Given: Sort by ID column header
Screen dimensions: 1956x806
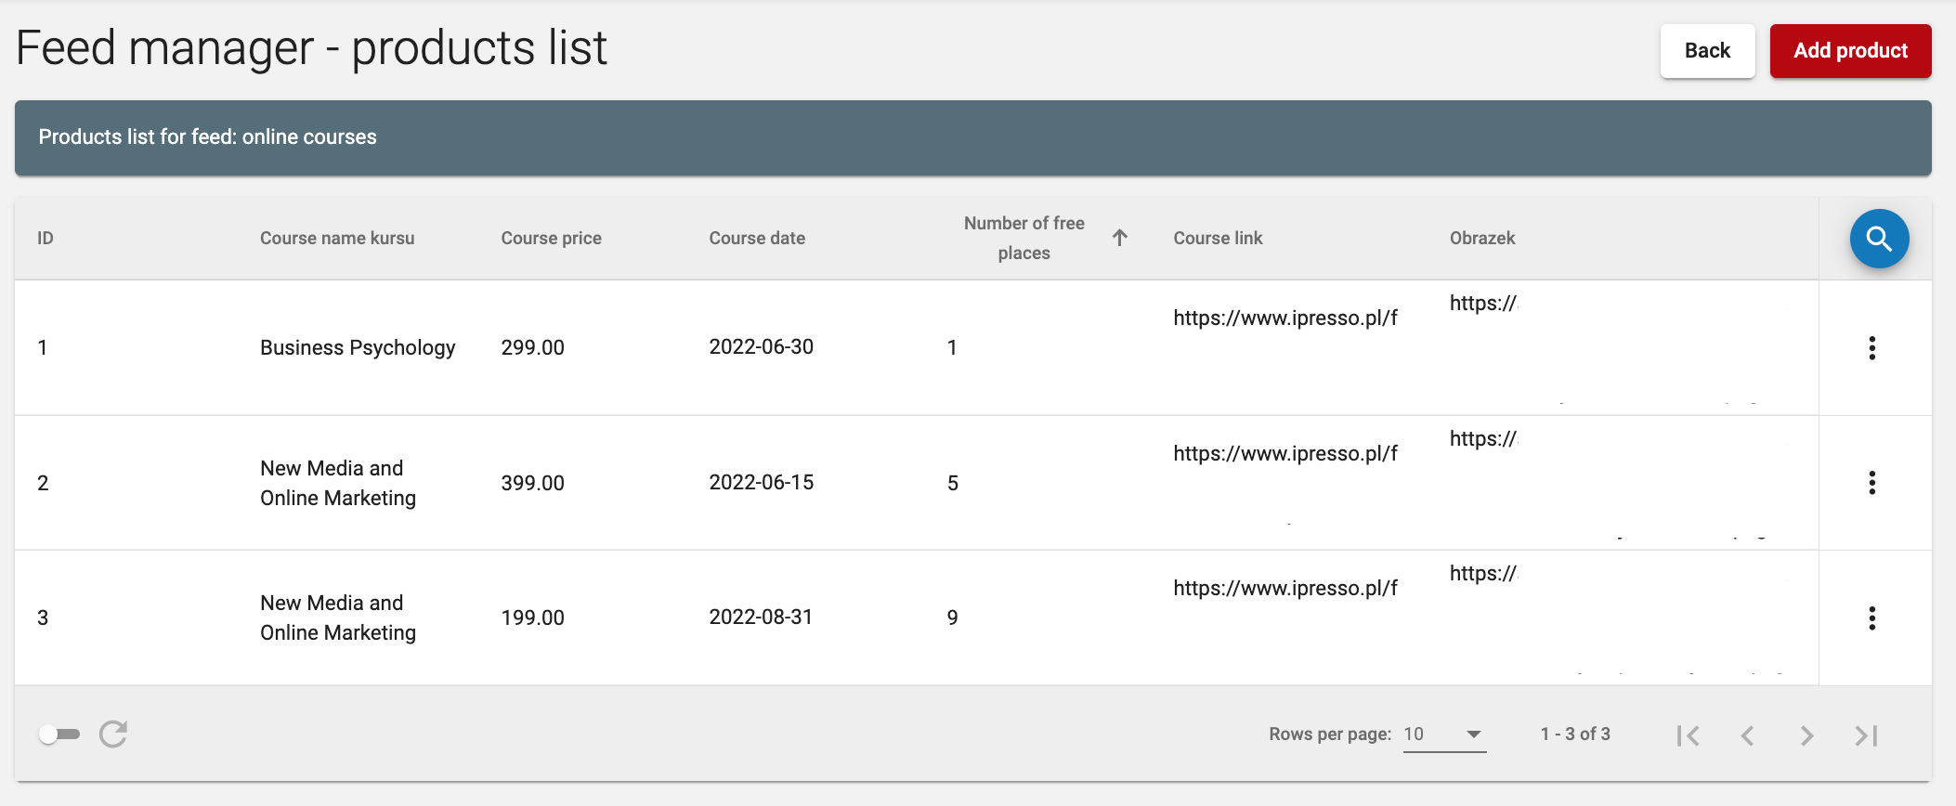Looking at the screenshot, I should click(46, 239).
